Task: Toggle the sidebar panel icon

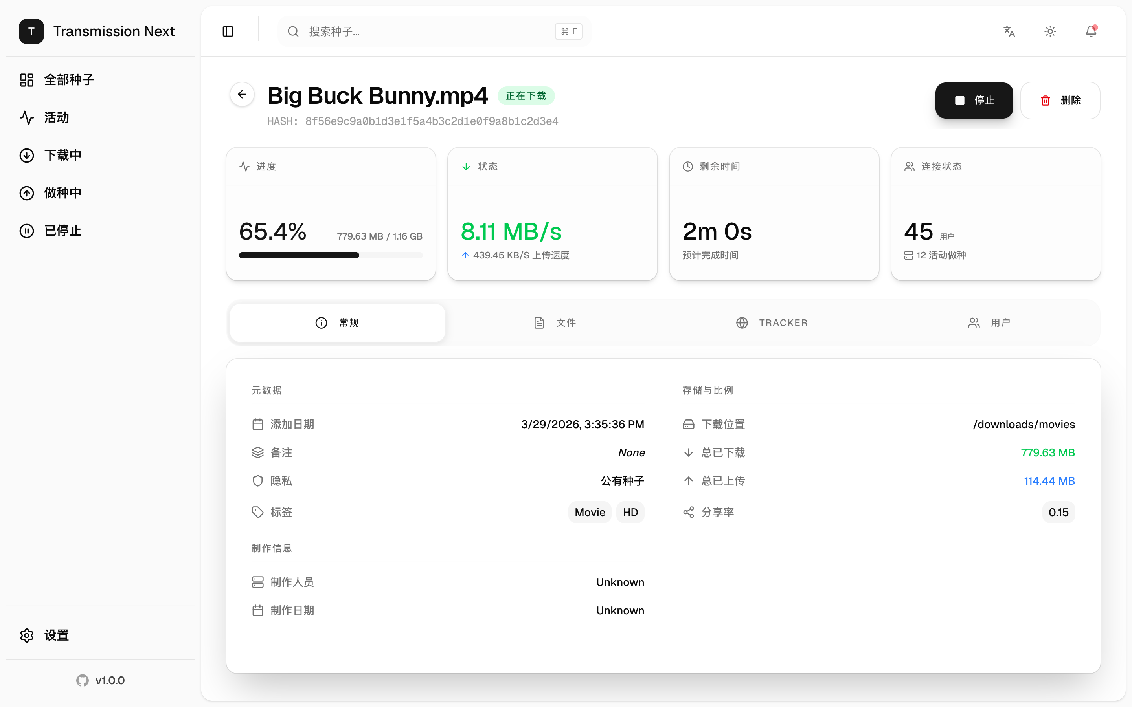Action: (x=228, y=31)
